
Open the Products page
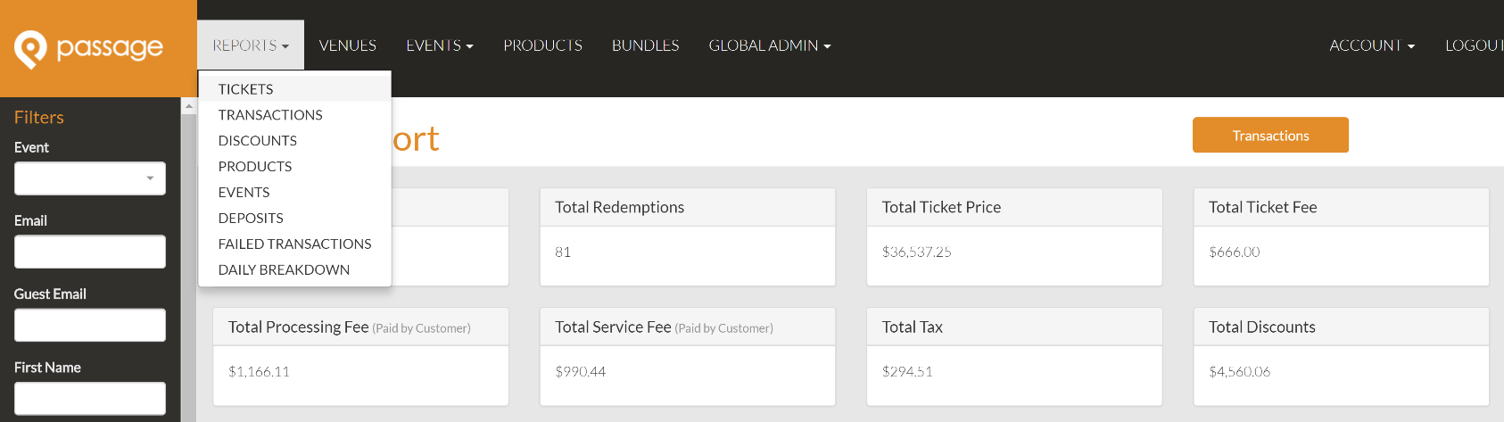tap(542, 46)
